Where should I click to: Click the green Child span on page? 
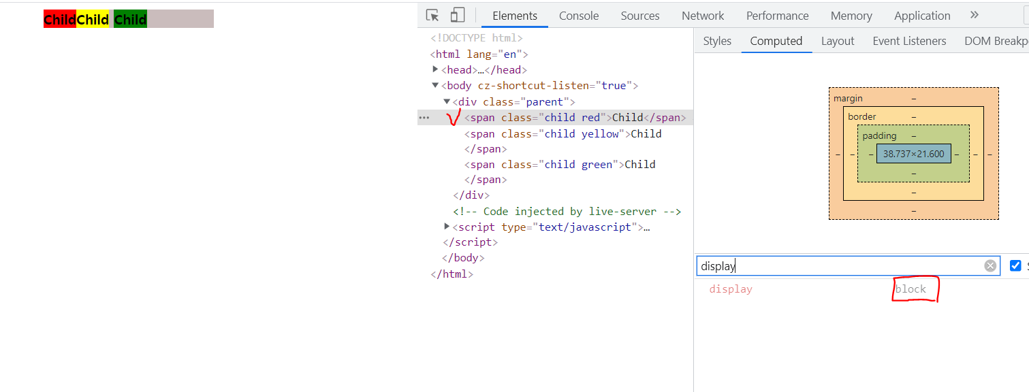[x=131, y=20]
